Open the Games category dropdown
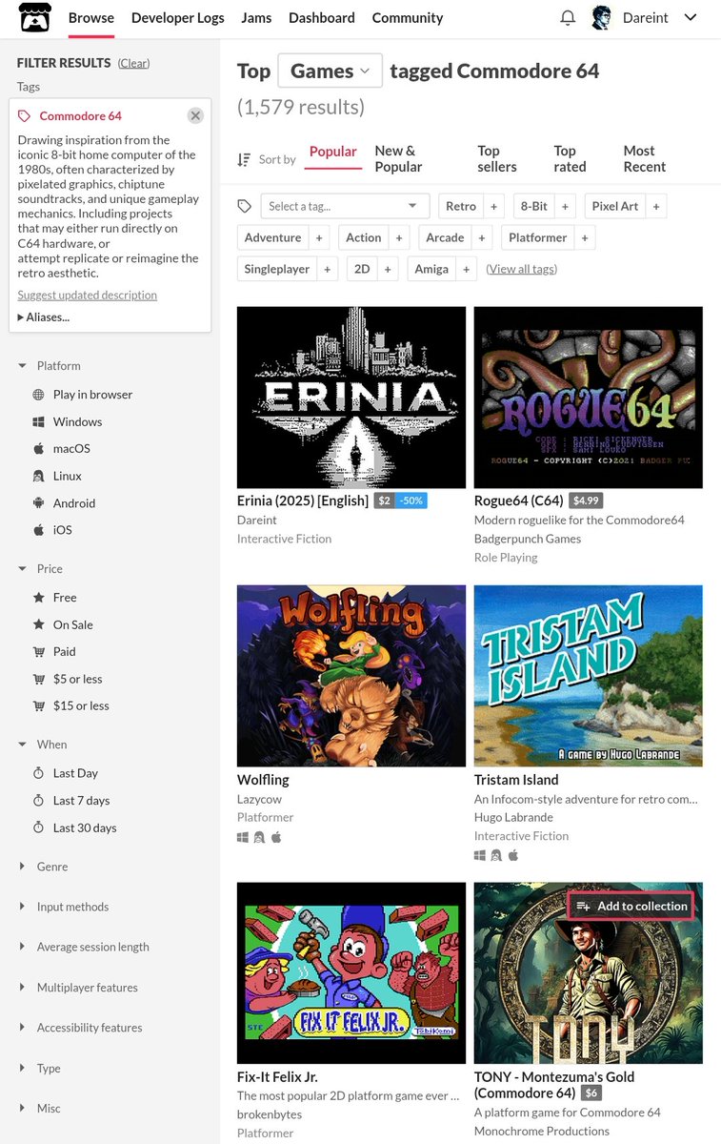This screenshot has width=721, height=1144. click(330, 71)
